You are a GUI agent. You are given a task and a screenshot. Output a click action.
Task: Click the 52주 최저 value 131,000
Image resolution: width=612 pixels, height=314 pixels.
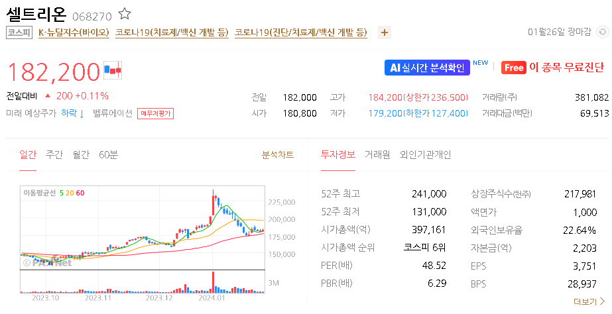pos(429,212)
